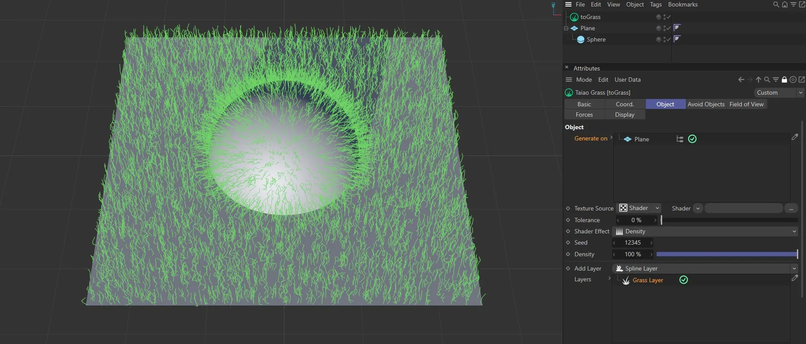Switch to the Avoid Objects tab
Screen dimensions: 806x344
tap(706, 104)
